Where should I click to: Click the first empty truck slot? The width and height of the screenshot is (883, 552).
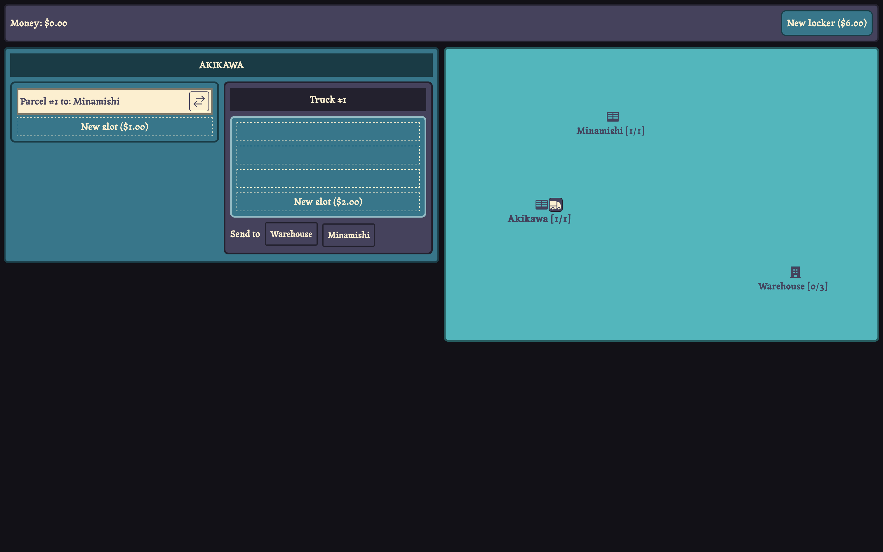coord(328,132)
